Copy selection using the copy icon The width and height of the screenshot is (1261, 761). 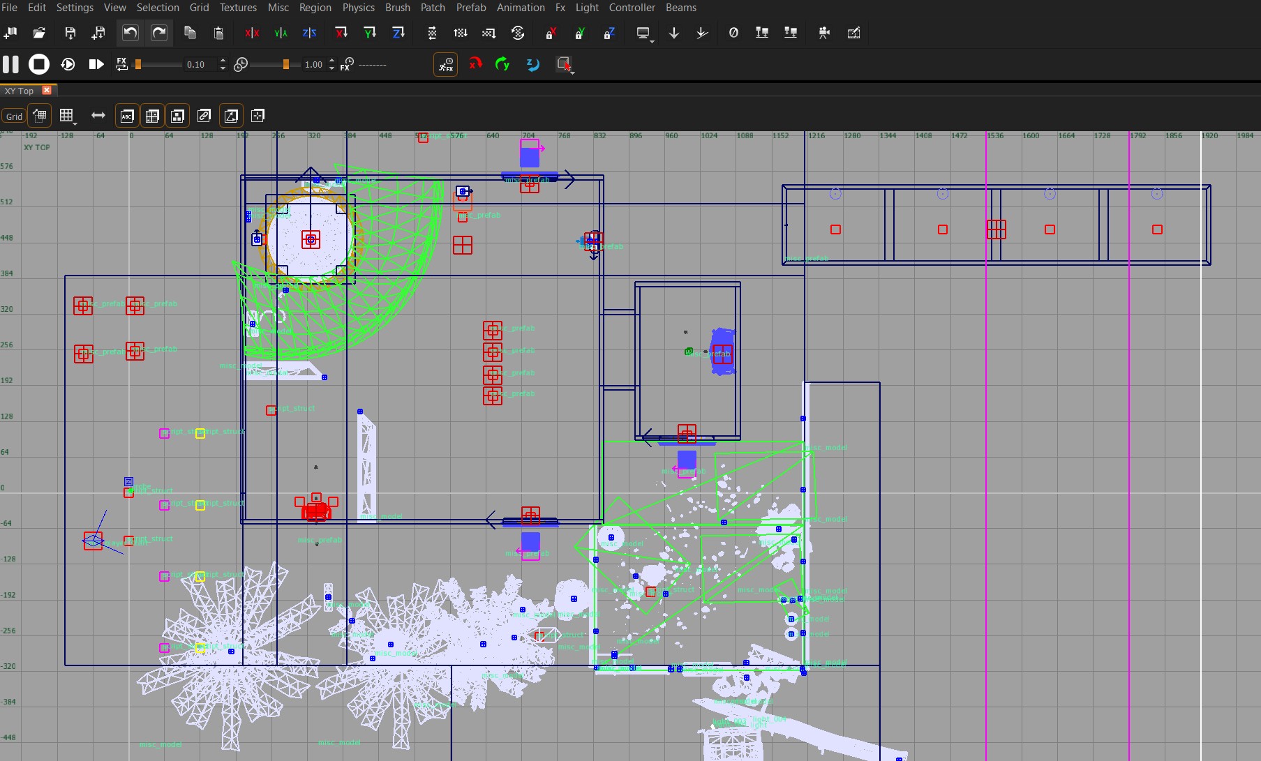tap(190, 33)
